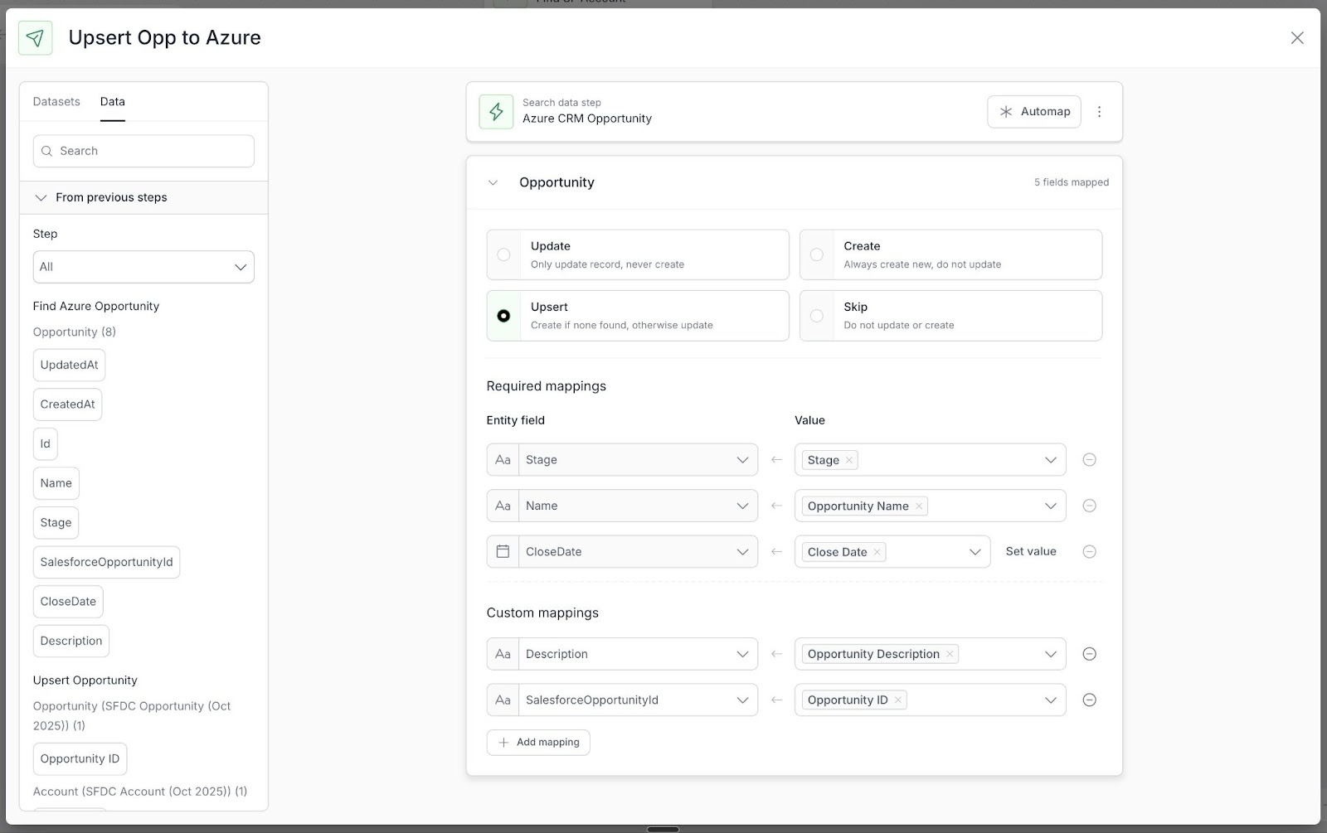Click the text type icon for Stage field
This screenshot has height=833, width=1327.
(503, 460)
